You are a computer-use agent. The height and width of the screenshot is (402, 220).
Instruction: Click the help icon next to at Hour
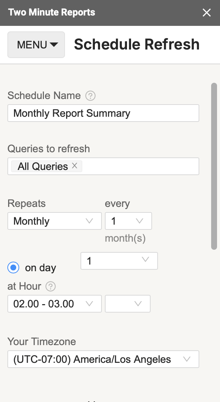(51, 286)
